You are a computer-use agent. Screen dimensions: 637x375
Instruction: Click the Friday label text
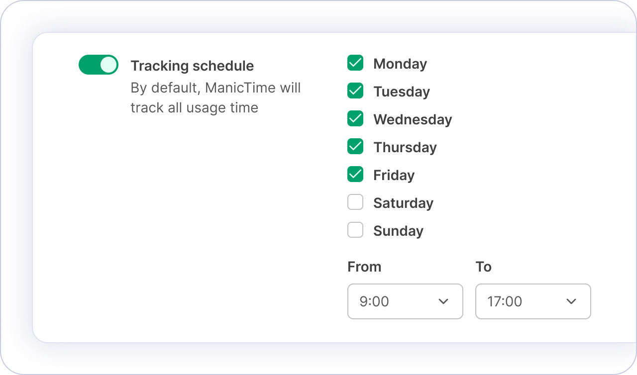pyautogui.click(x=394, y=175)
